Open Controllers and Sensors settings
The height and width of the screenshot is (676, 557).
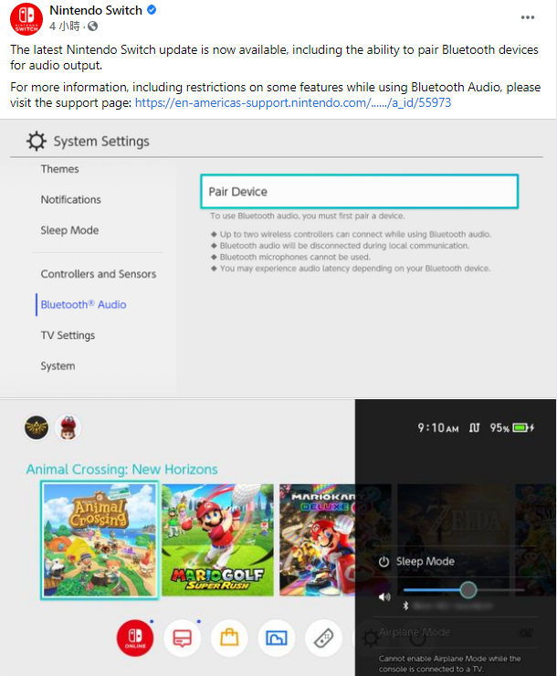(x=99, y=274)
